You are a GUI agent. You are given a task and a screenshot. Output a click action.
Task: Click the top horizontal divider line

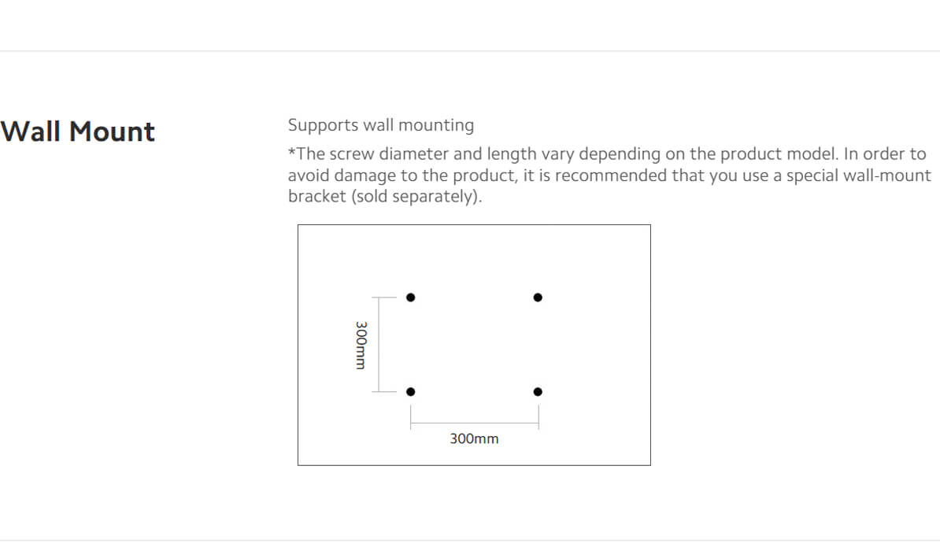(470, 51)
